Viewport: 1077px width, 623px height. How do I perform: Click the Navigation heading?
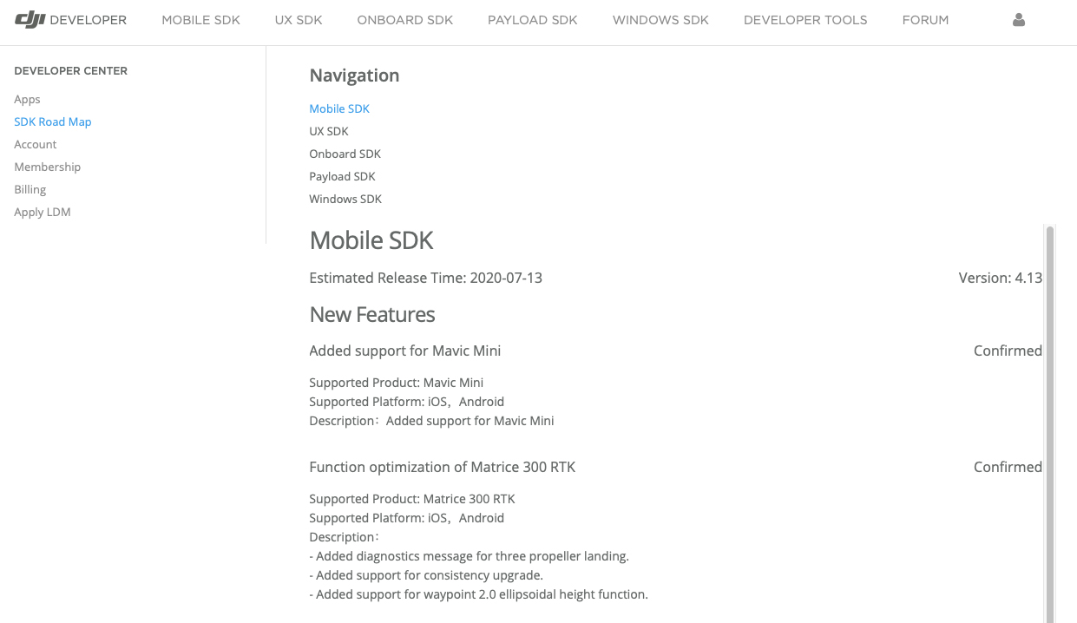tap(354, 75)
